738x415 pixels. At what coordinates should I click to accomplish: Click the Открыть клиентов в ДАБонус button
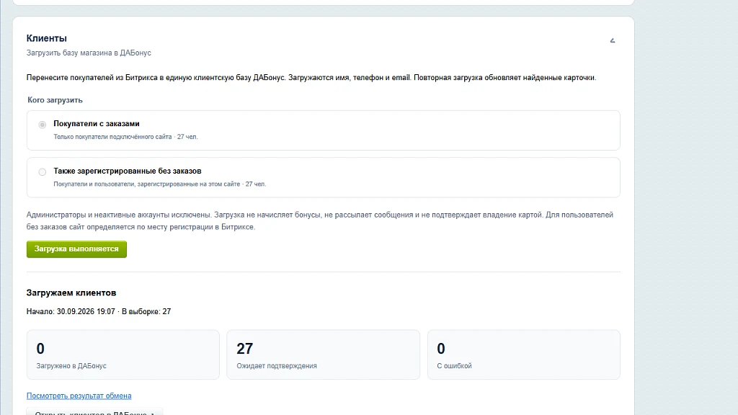[94, 411]
